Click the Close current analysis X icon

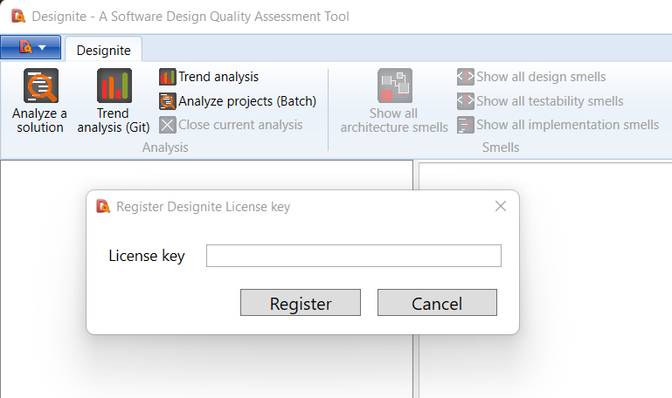tap(167, 126)
